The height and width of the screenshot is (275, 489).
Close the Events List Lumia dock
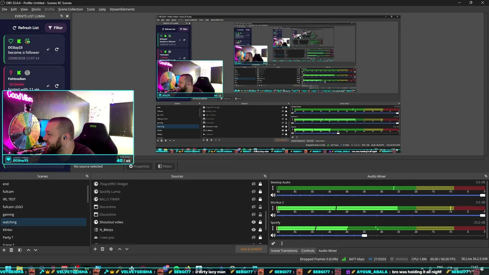[67, 16]
